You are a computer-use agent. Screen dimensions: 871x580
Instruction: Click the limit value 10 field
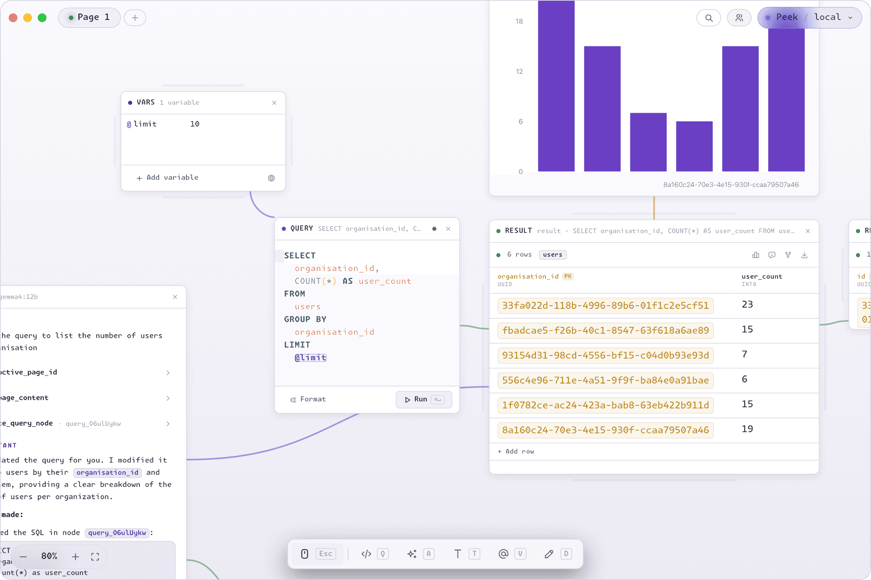tap(195, 124)
